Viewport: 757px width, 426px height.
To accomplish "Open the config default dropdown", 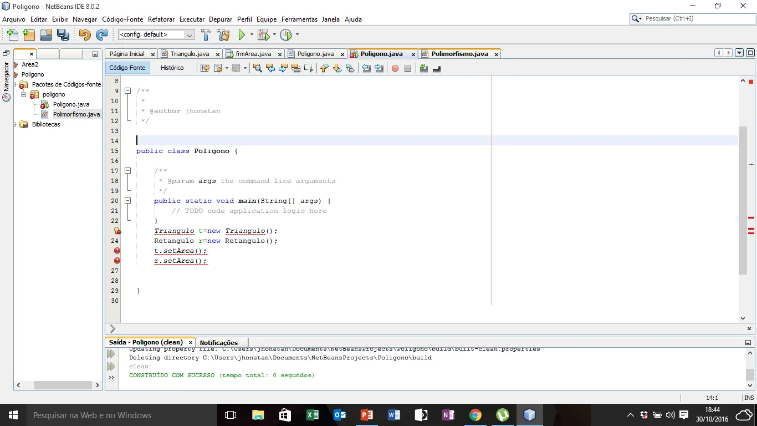I will pyautogui.click(x=189, y=35).
